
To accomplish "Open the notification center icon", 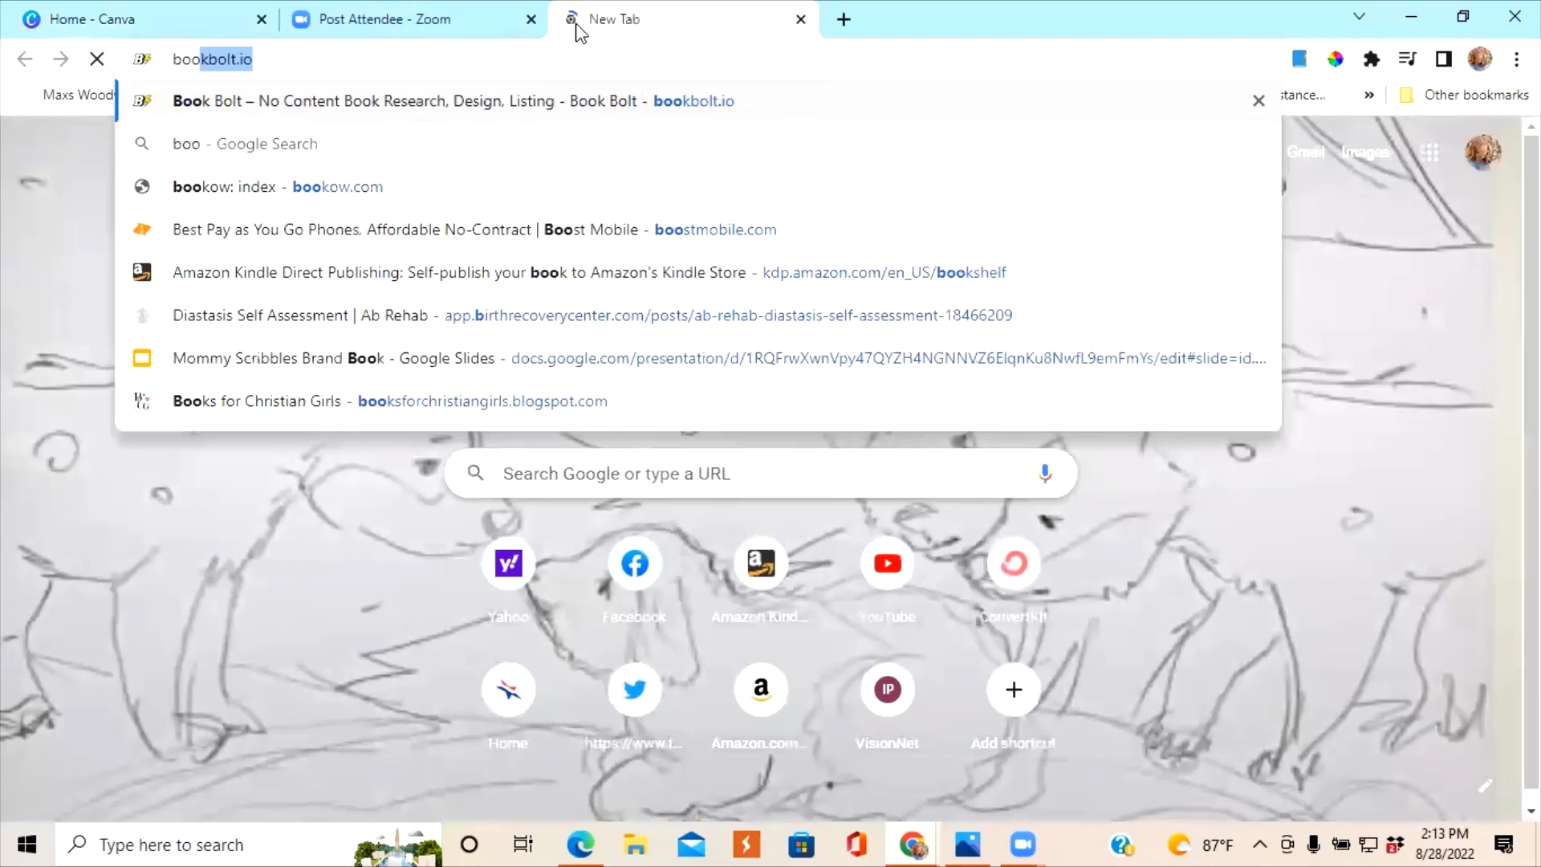I will tap(1504, 845).
